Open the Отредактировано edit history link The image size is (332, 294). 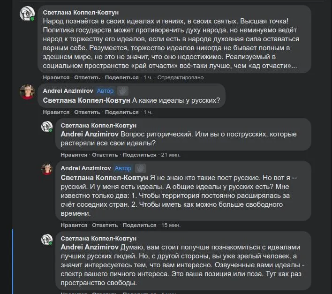pos(181,77)
